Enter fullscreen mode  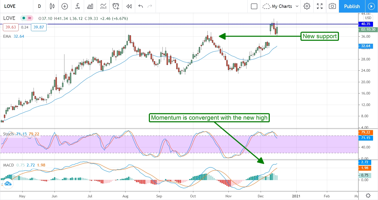pos(320,6)
